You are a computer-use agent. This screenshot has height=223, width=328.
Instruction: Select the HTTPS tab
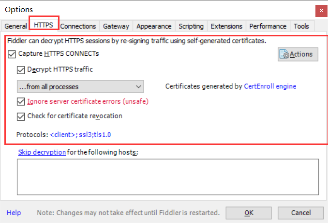click(44, 24)
